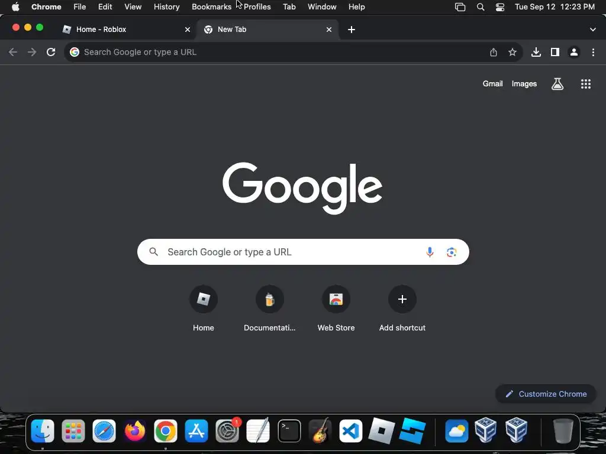The height and width of the screenshot is (454, 606).
Task: Reload the page with the refresh icon
Action: [x=51, y=52]
